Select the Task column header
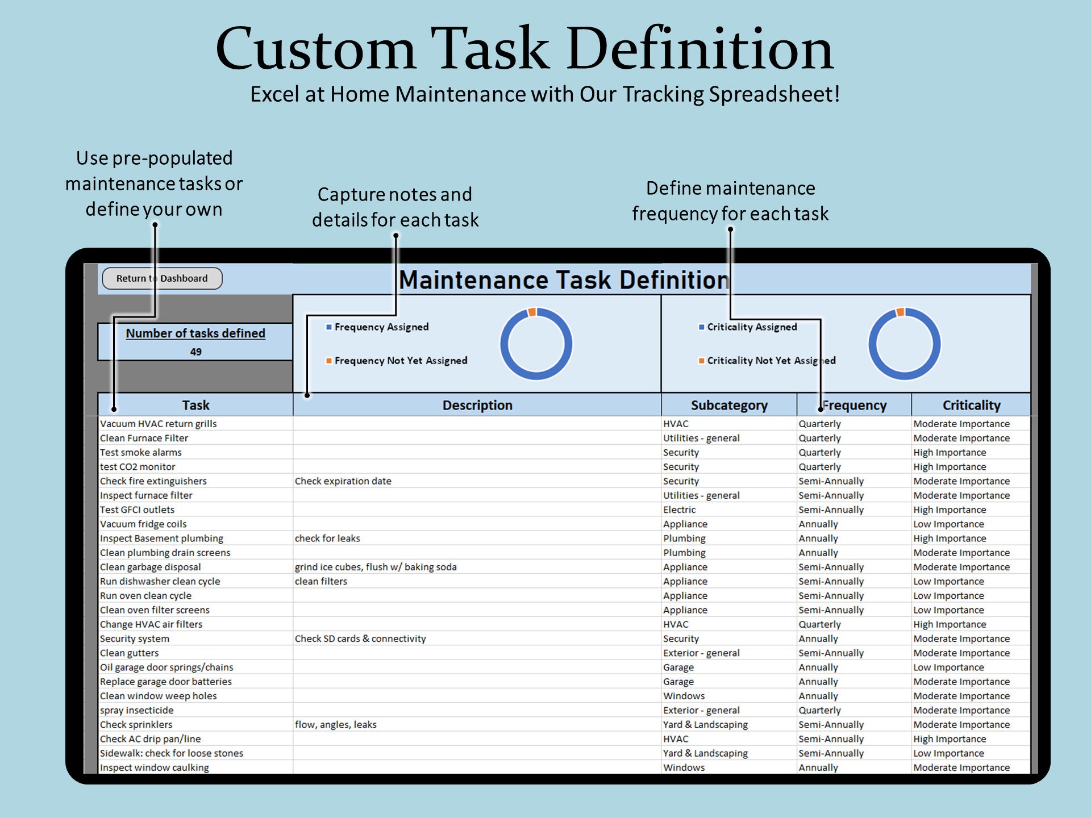This screenshot has height=818, width=1091. [195, 405]
